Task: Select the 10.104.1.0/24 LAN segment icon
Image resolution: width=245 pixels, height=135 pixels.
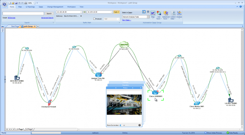Action: [179, 56]
